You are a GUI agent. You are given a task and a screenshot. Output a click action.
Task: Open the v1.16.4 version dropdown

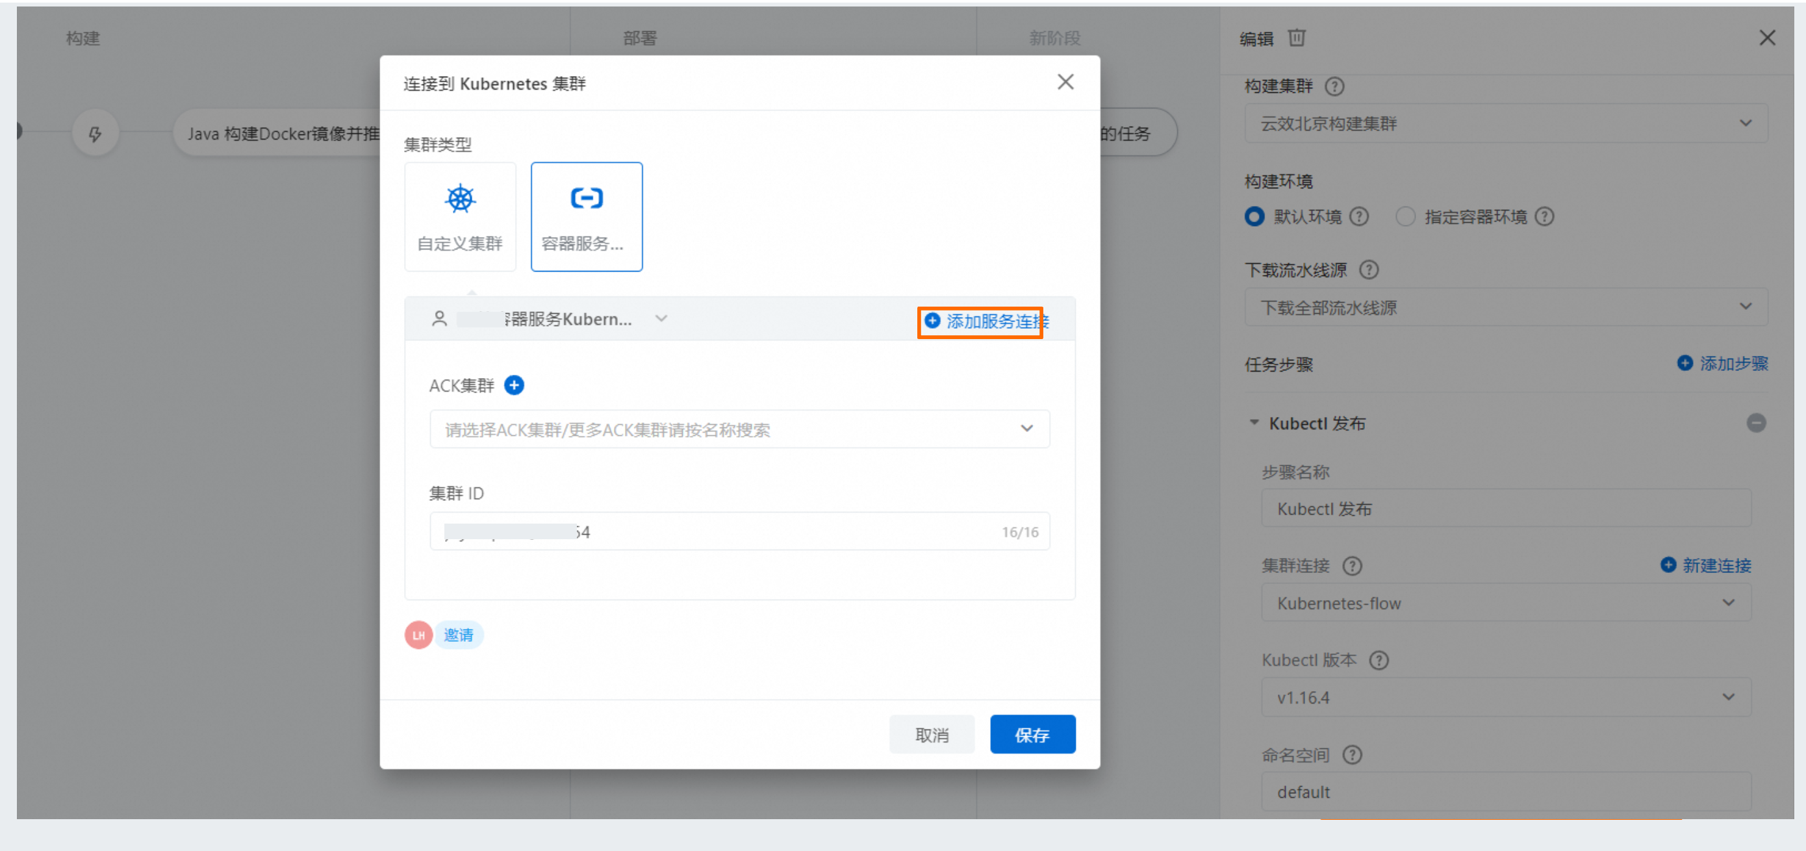(x=1505, y=698)
